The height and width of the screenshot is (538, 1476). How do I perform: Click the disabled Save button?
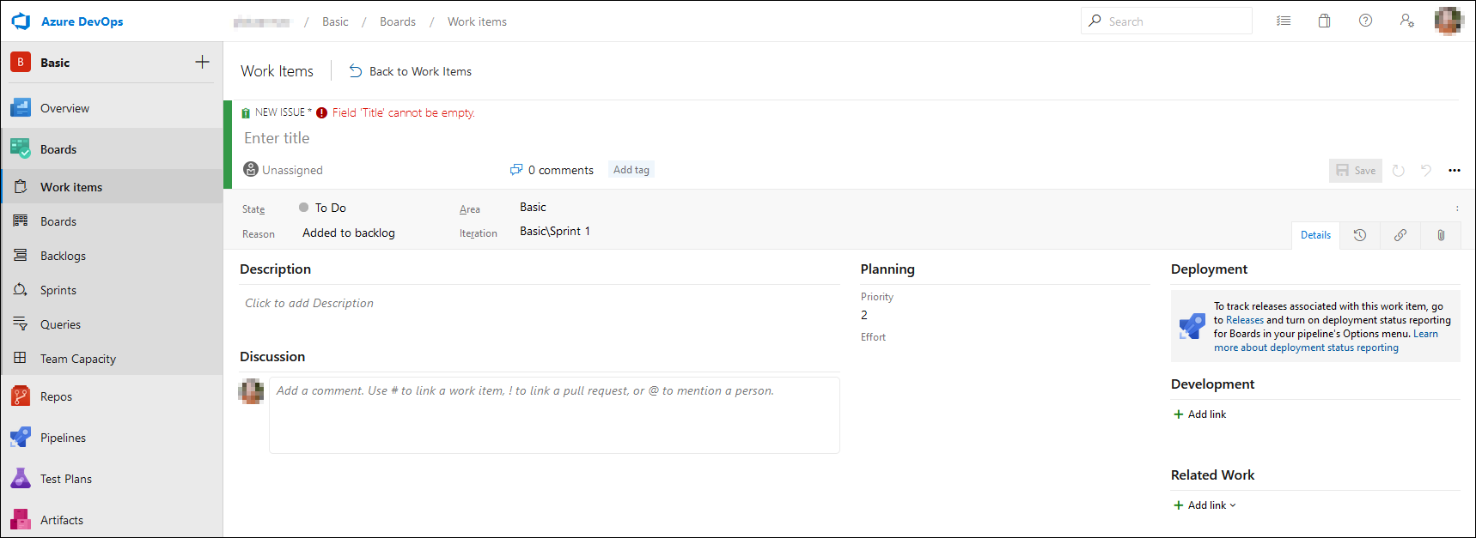(x=1356, y=171)
